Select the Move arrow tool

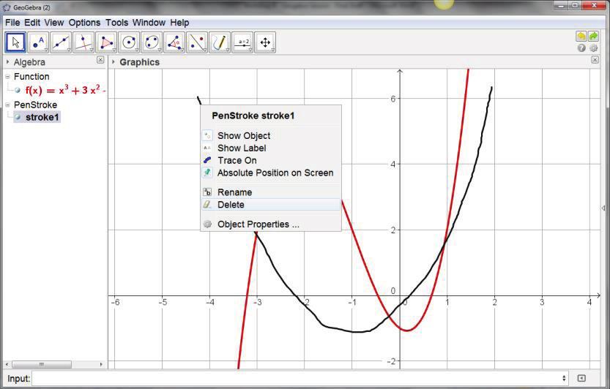pos(15,42)
